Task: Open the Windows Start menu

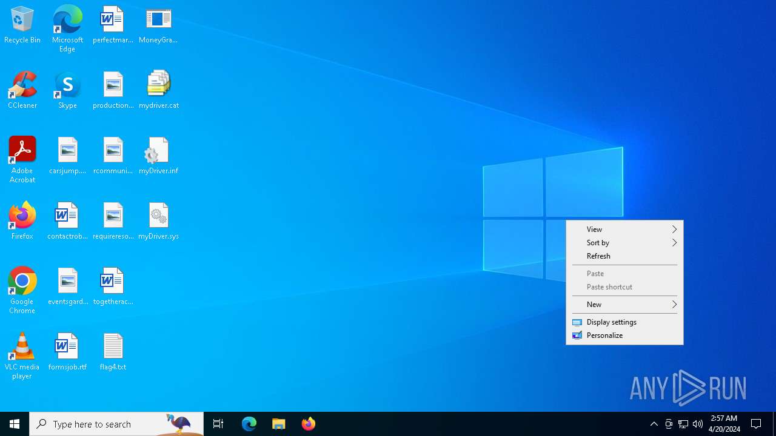Action: pos(15,424)
